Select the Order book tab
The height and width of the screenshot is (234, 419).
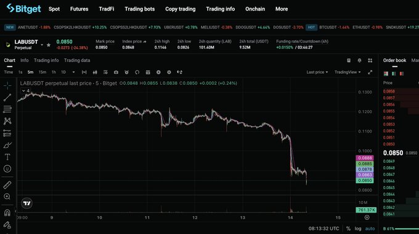(x=394, y=60)
